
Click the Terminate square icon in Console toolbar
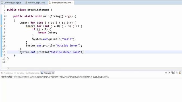pos(166,73)
